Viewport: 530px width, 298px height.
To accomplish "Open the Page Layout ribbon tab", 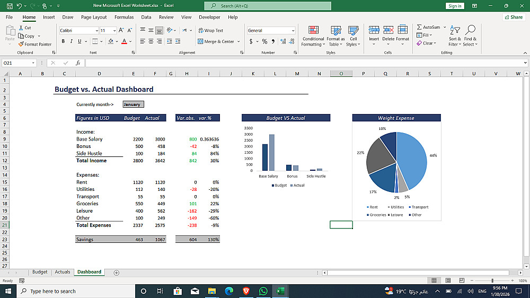I will coord(94,17).
